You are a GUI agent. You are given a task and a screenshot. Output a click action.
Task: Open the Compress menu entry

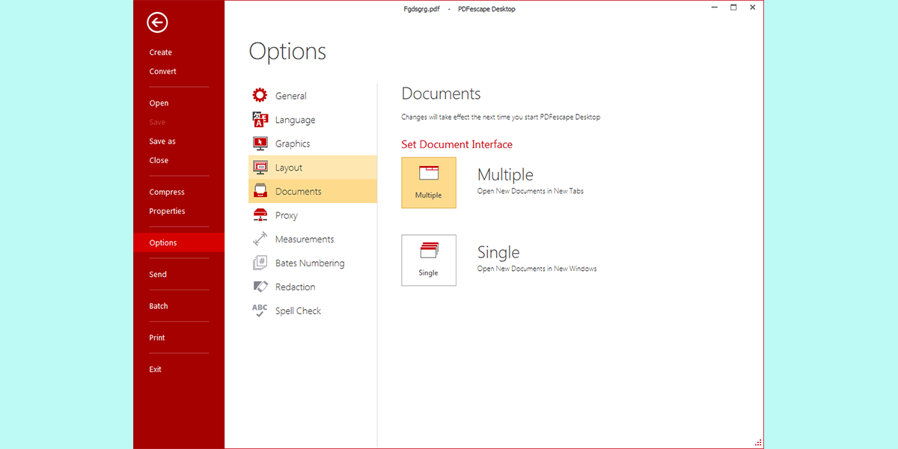(166, 192)
